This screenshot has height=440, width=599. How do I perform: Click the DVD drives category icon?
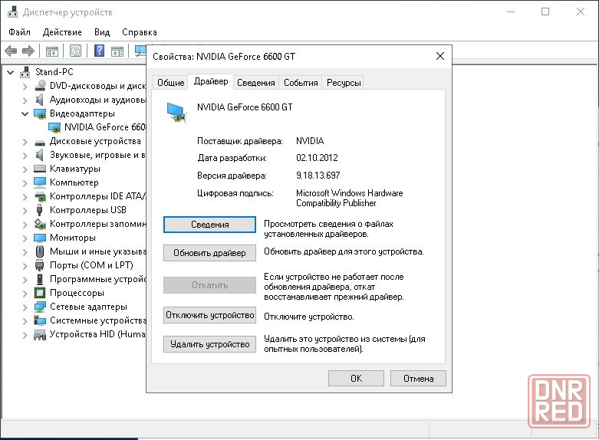[x=40, y=86]
